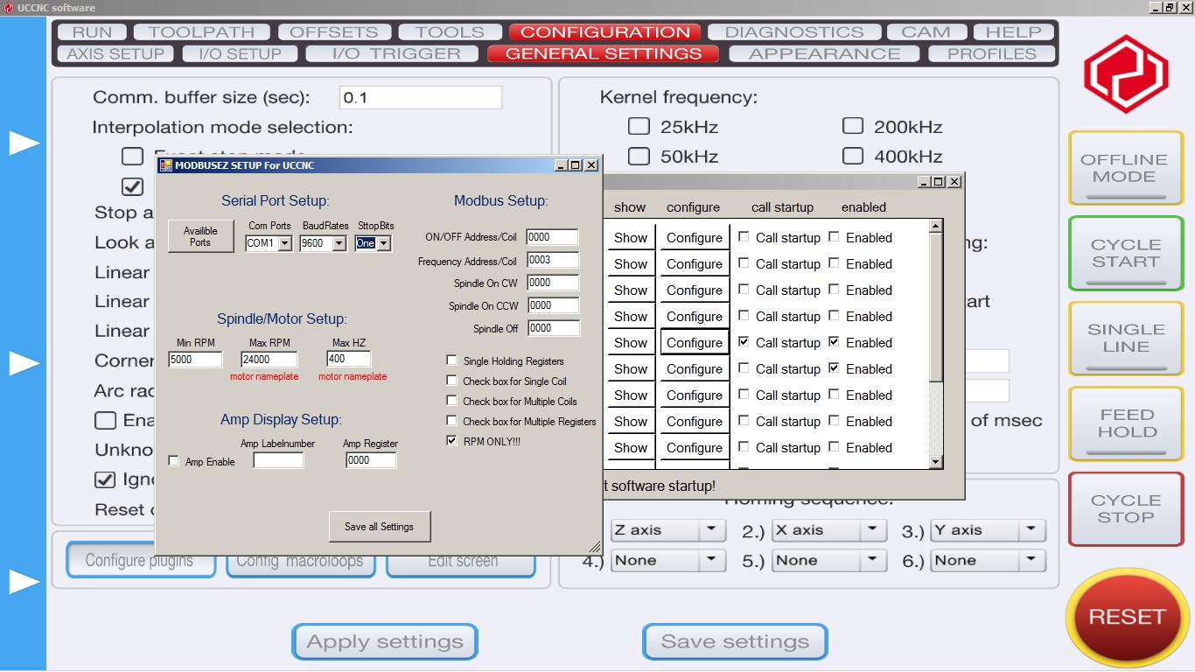Enable the Amp Enable checkbox
The height and width of the screenshot is (672, 1195).
173,461
